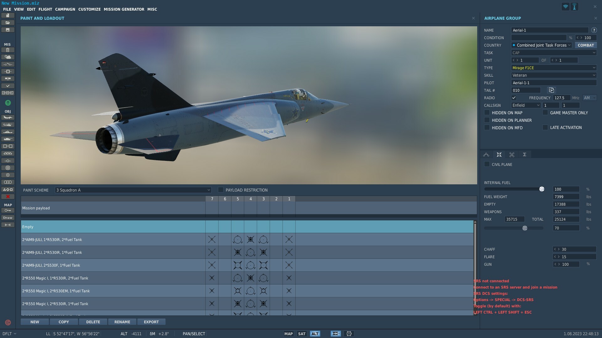Open the TYPE dropdown showing Mirage F1CE
Viewport: 602px width, 338px height.
pos(554,68)
